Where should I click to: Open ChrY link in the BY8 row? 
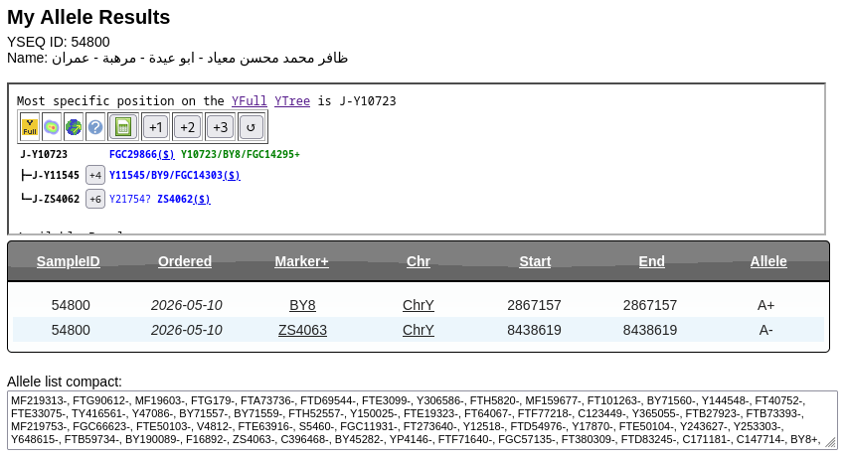click(419, 305)
